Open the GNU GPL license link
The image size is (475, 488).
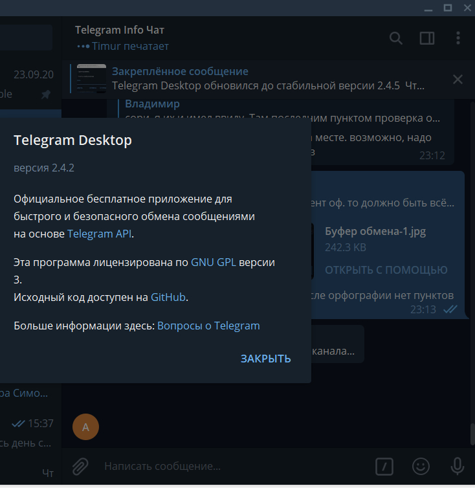(213, 262)
